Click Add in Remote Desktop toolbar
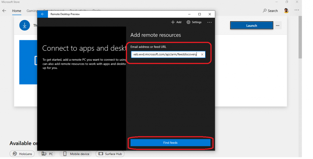Screen dimensions: 313x159 176,22
